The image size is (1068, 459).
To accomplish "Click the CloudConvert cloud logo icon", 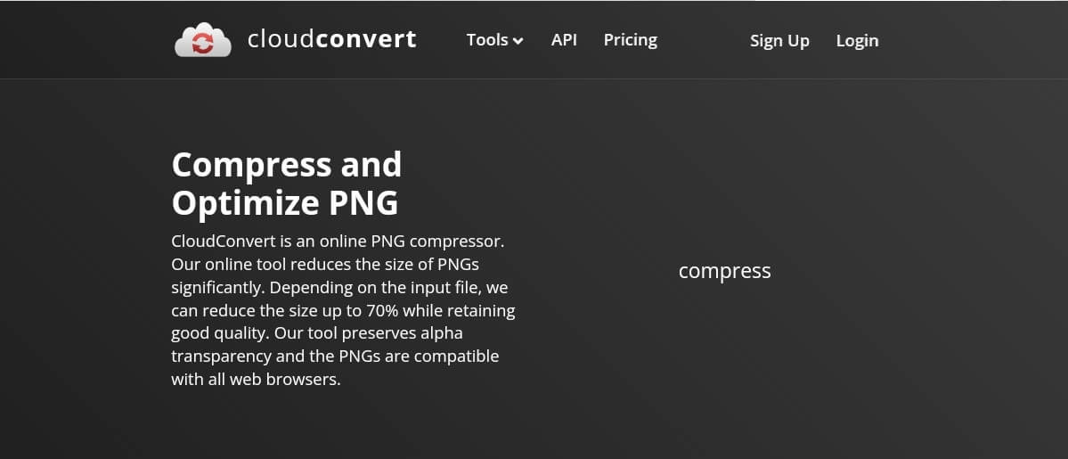I will coord(203,39).
